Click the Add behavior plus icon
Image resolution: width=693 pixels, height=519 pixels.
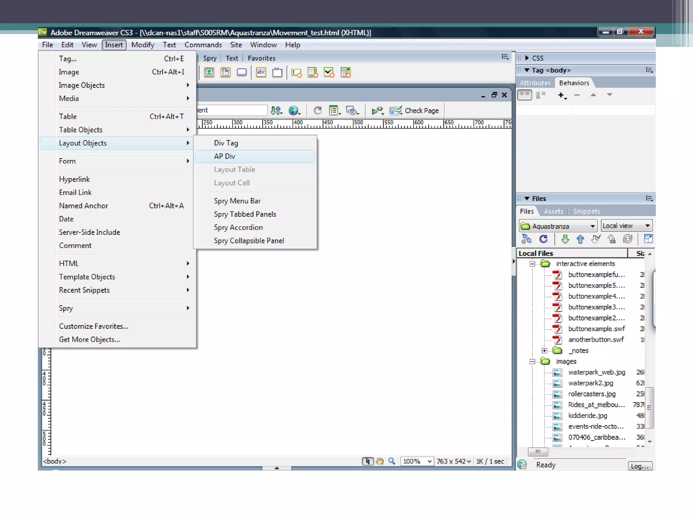[561, 95]
